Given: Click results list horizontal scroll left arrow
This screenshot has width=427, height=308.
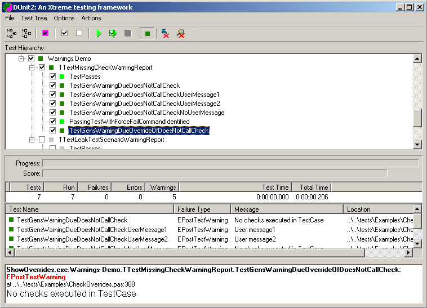Looking at the screenshot, I should pos(10,252).
